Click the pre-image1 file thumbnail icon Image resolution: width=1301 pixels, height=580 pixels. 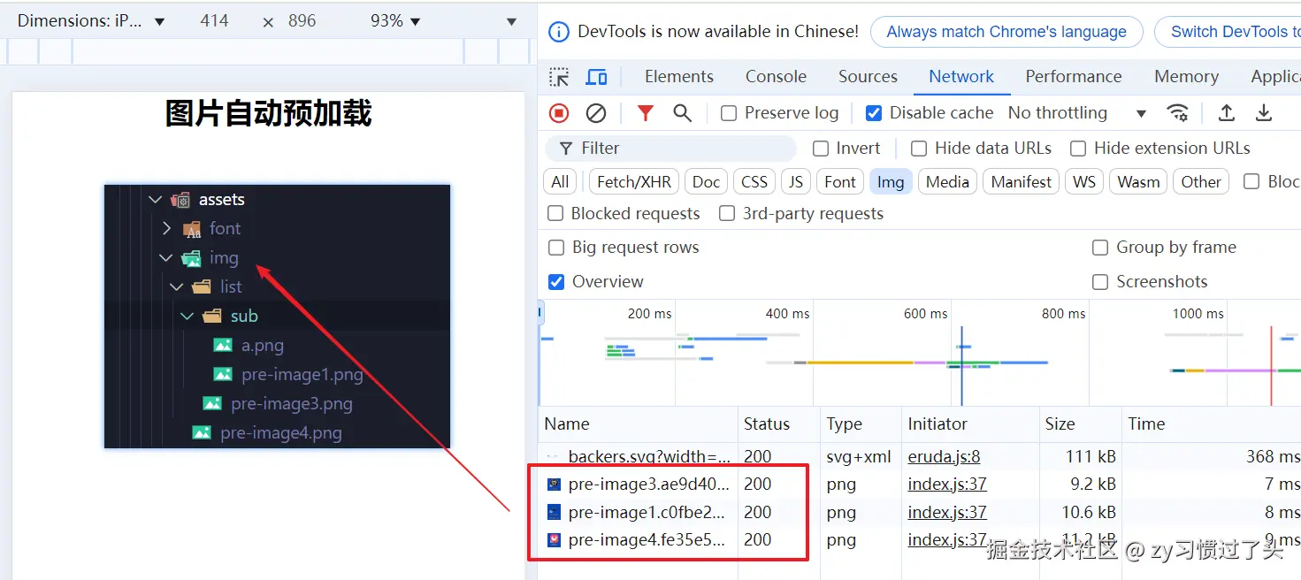pyautogui.click(x=554, y=512)
